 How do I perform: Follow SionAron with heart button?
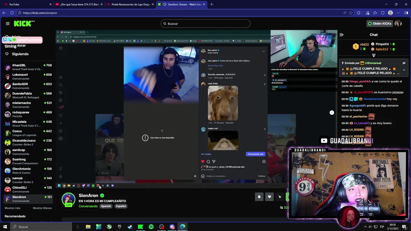(x=269, y=197)
